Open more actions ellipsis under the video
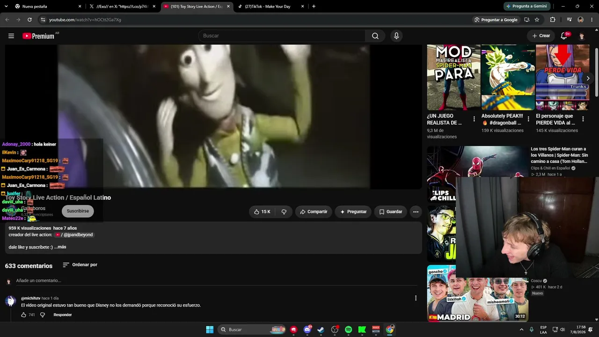This screenshot has height=337, width=599. tap(416, 212)
